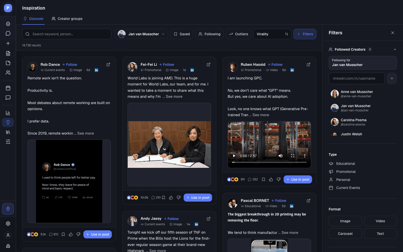Open video options menu on Ruben Hassid video
The height and width of the screenshot is (252, 403).
[305, 156]
